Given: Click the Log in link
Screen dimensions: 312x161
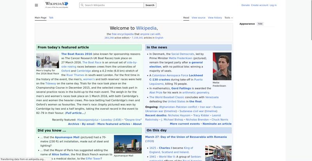Looking at the screenshot, I should point(273,5).
